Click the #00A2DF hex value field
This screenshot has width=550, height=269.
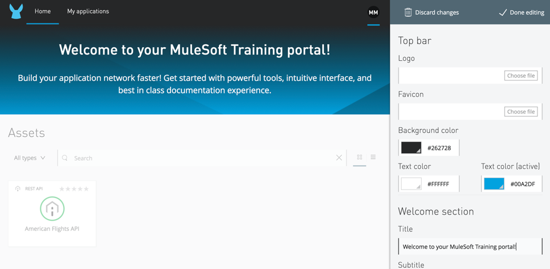523,184
